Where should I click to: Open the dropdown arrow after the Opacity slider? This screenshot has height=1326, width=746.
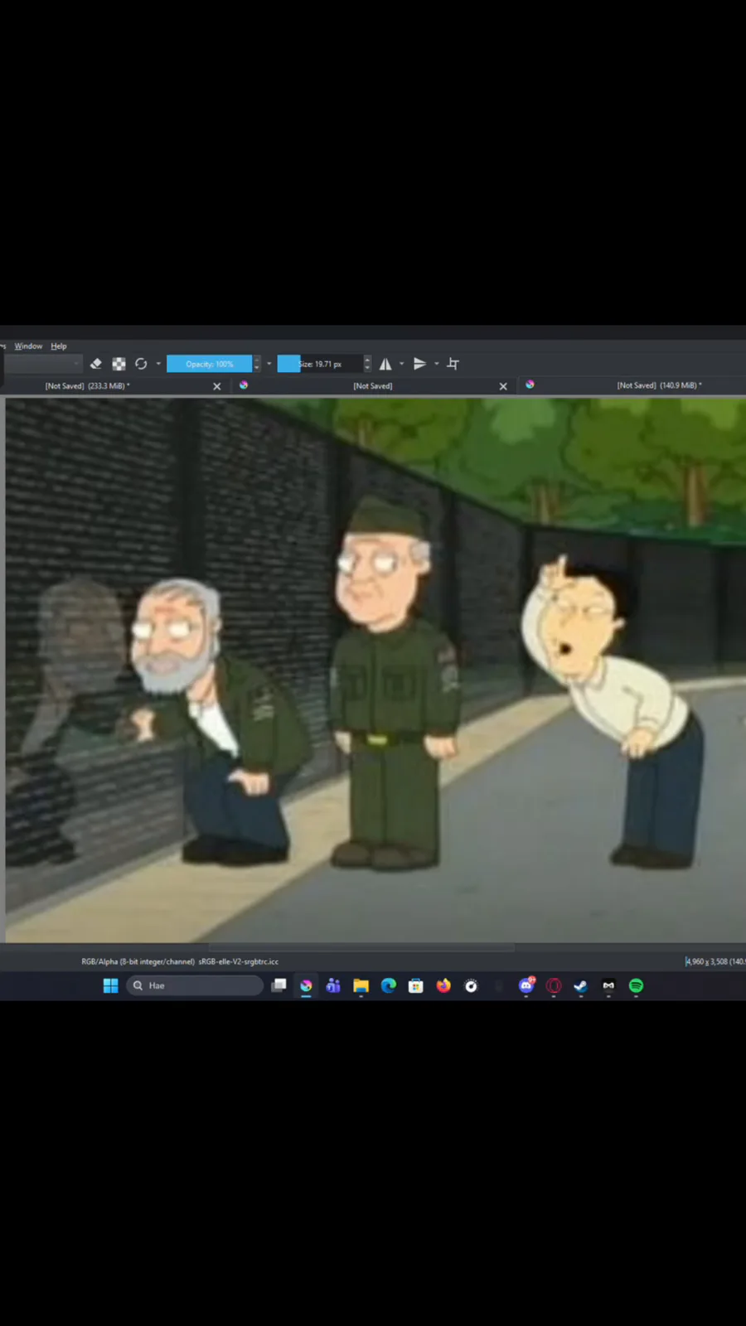point(269,364)
